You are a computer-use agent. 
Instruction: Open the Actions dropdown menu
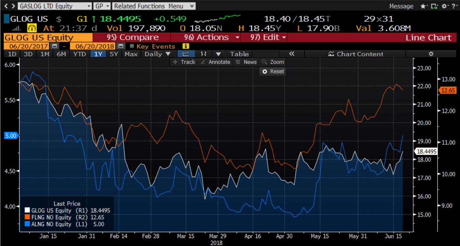click(205, 37)
